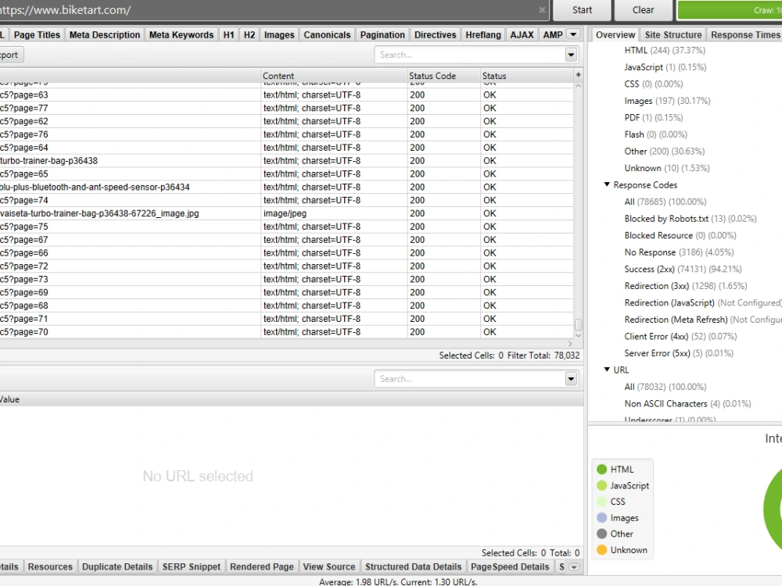Switch to the Canonicals tab

(x=327, y=35)
